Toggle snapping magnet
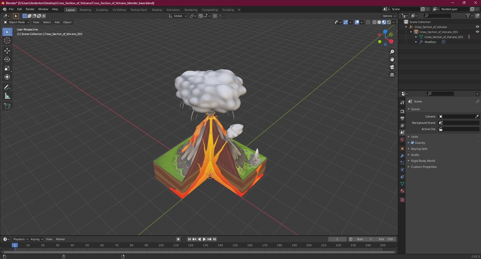 coord(200,16)
